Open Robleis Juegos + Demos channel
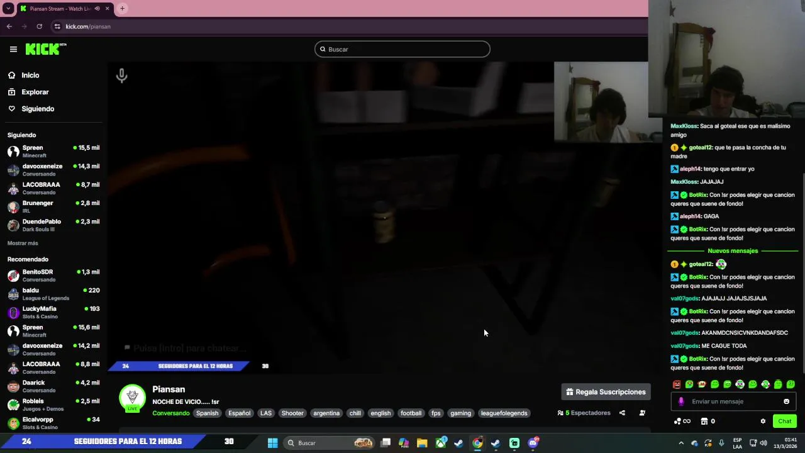This screenshot has height=453, width=805. click(x=53, y=405)
